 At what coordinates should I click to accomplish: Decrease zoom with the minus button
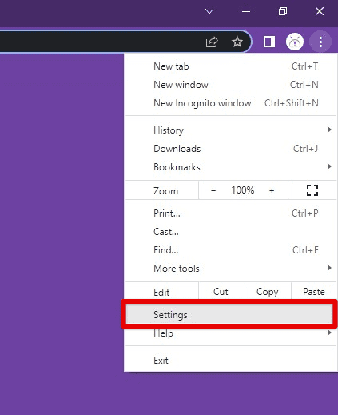coord(213,190)
